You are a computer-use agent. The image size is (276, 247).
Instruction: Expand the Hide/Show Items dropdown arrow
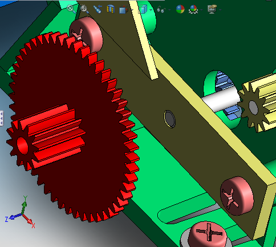tap(169, 10)
